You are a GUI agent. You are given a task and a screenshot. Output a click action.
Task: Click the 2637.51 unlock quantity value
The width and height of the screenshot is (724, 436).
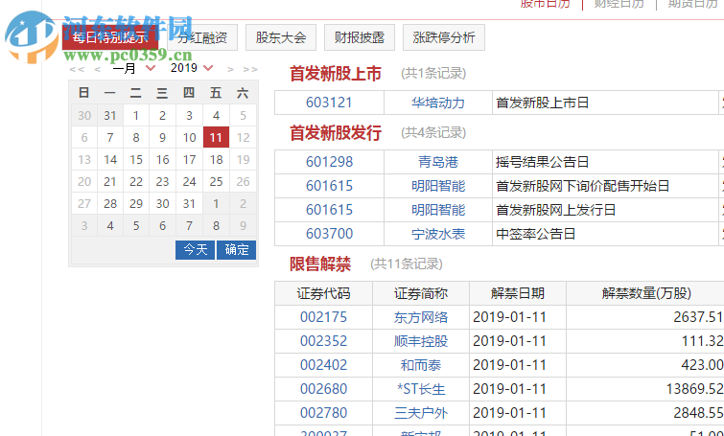[698, 317]
